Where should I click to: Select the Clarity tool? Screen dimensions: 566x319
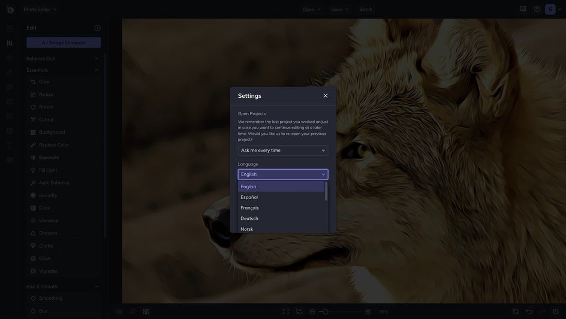point(64,246)
